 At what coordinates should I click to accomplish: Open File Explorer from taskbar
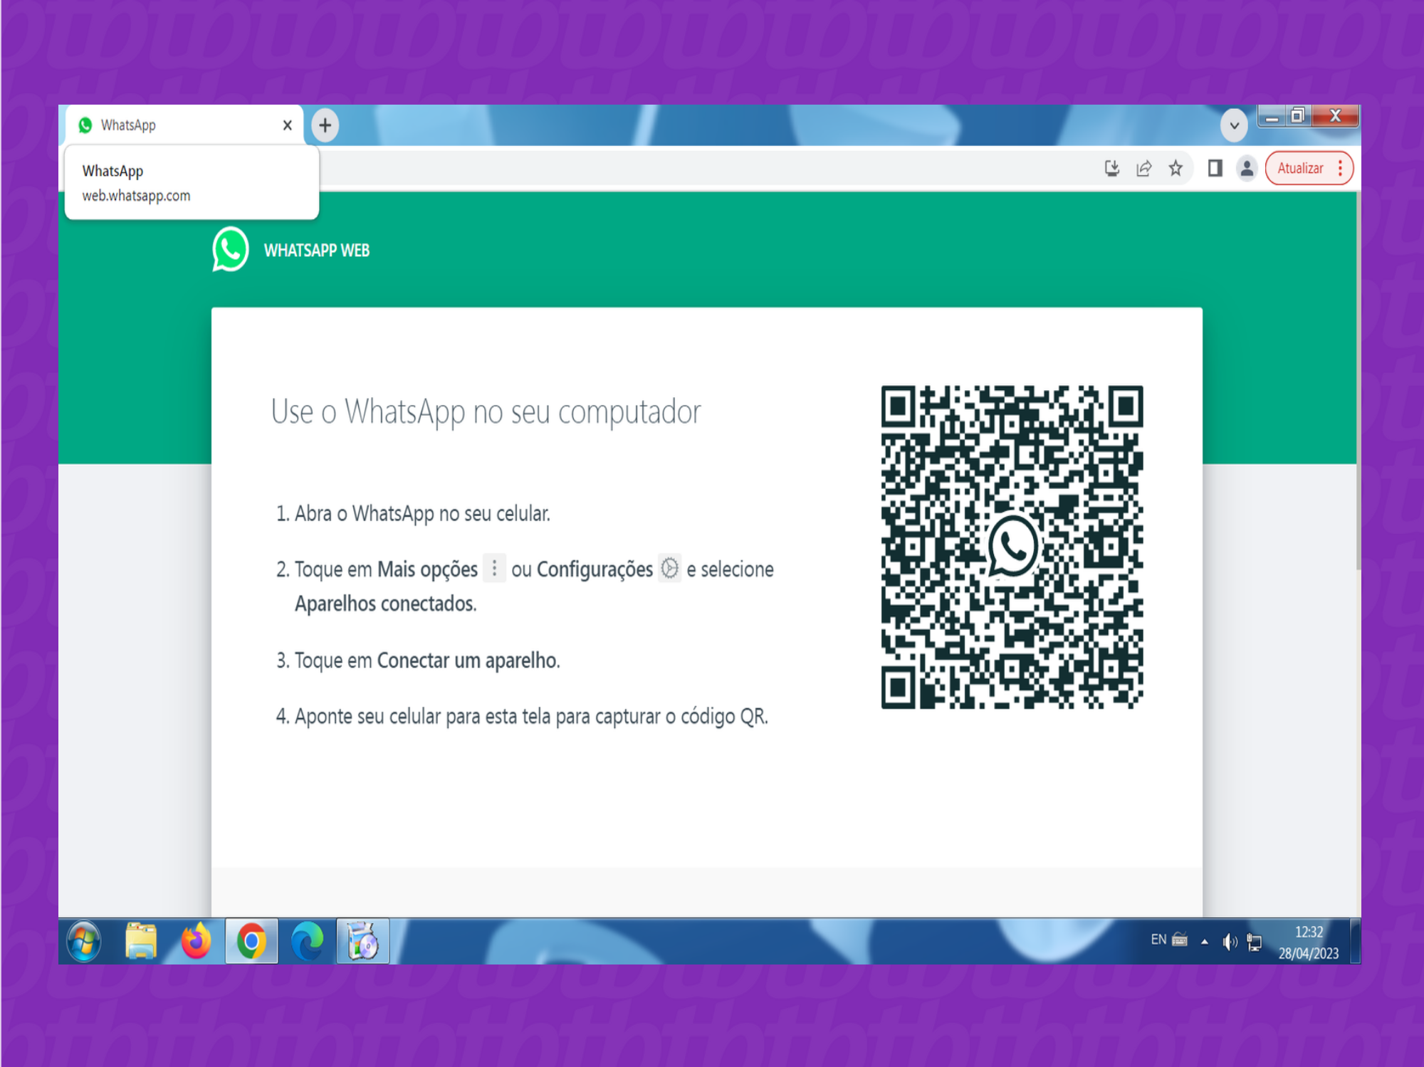tap(140, 941)
